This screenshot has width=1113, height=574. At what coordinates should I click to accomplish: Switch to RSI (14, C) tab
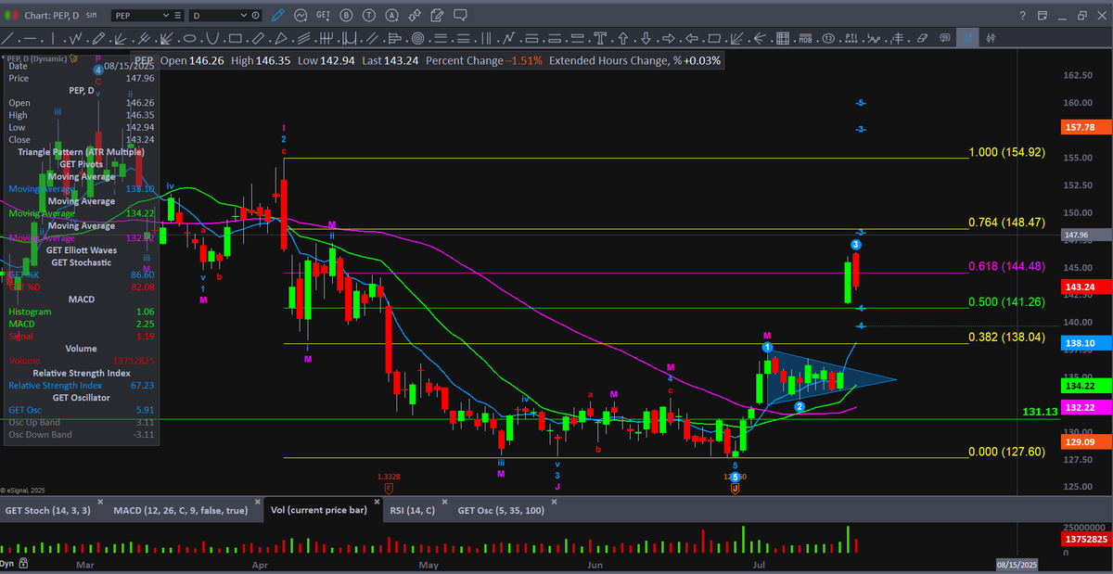pyautogui.click(x=413, y=510)
